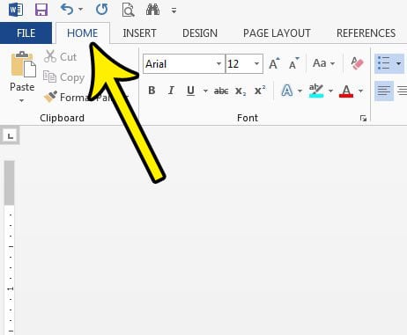Toggle Underline formatting

[190, 91]
